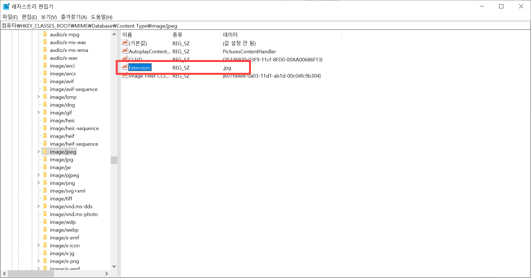Click the folder icon beside image/jpg
This screenshot has height=278, width=531.
click(45, 159)
